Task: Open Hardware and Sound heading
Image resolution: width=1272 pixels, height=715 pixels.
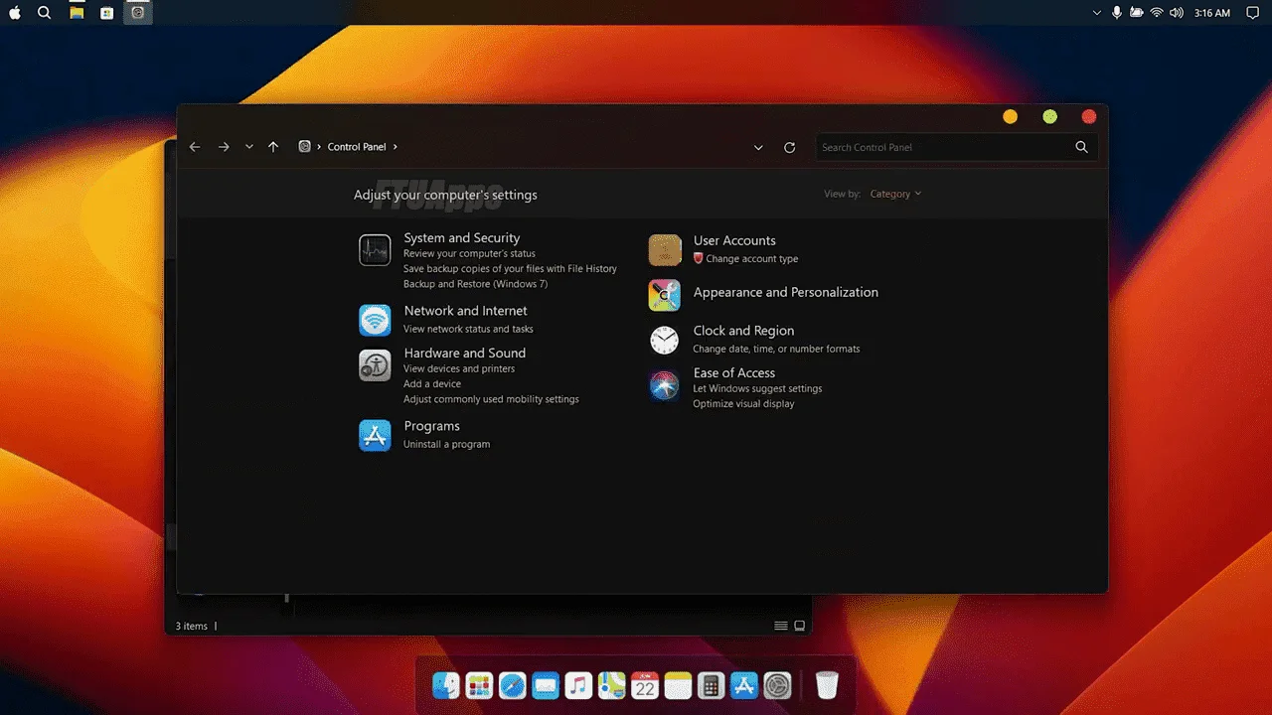Action: pos(464,353)
